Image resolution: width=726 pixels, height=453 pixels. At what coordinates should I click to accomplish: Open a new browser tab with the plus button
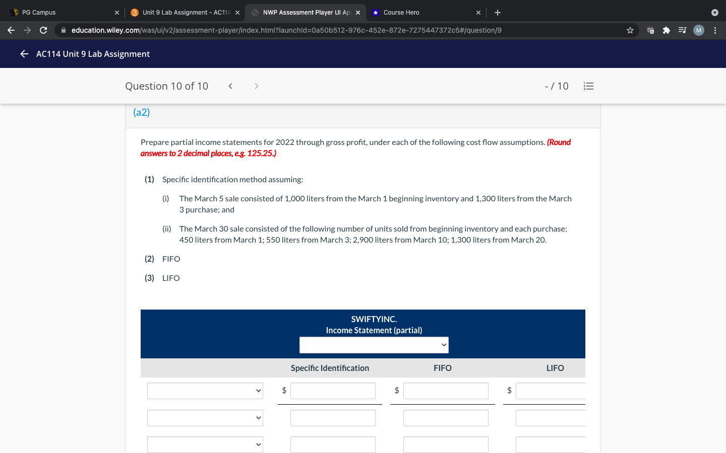[498, 12]
